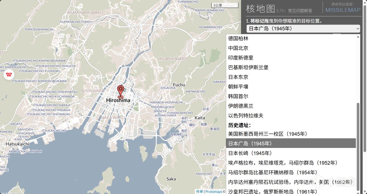Click the Fuchu map label
The height and width of the screenshot is (194, 367).
point(179,85)
